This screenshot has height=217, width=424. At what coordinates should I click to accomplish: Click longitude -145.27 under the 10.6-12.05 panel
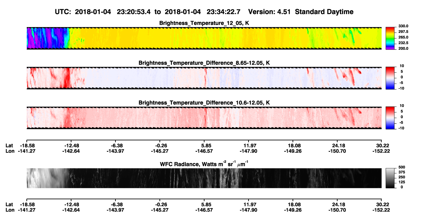pos(160,151)
